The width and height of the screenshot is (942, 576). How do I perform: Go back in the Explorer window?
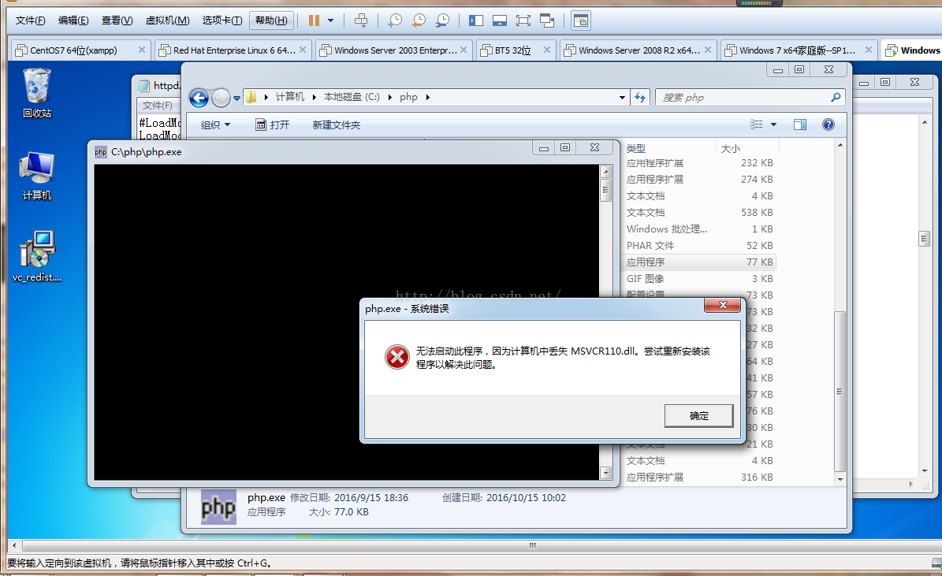pyautogui.click(x=199, y=97)
